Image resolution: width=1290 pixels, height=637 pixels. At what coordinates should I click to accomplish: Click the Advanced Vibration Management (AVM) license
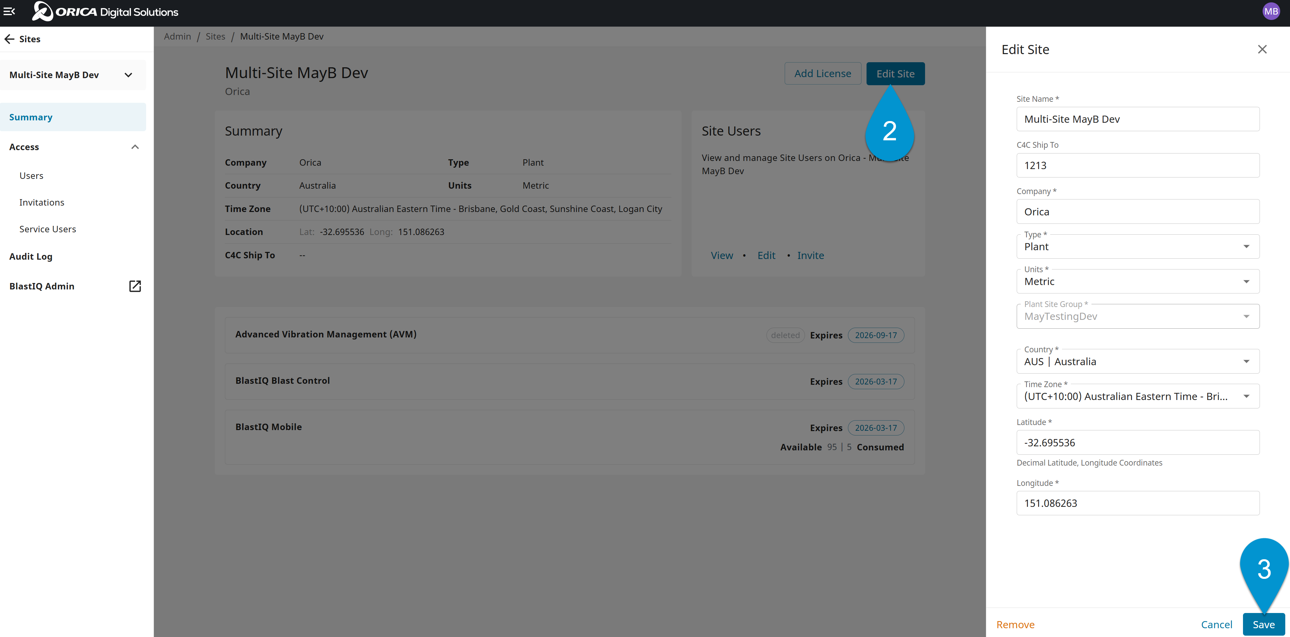(x=569, y=335)
